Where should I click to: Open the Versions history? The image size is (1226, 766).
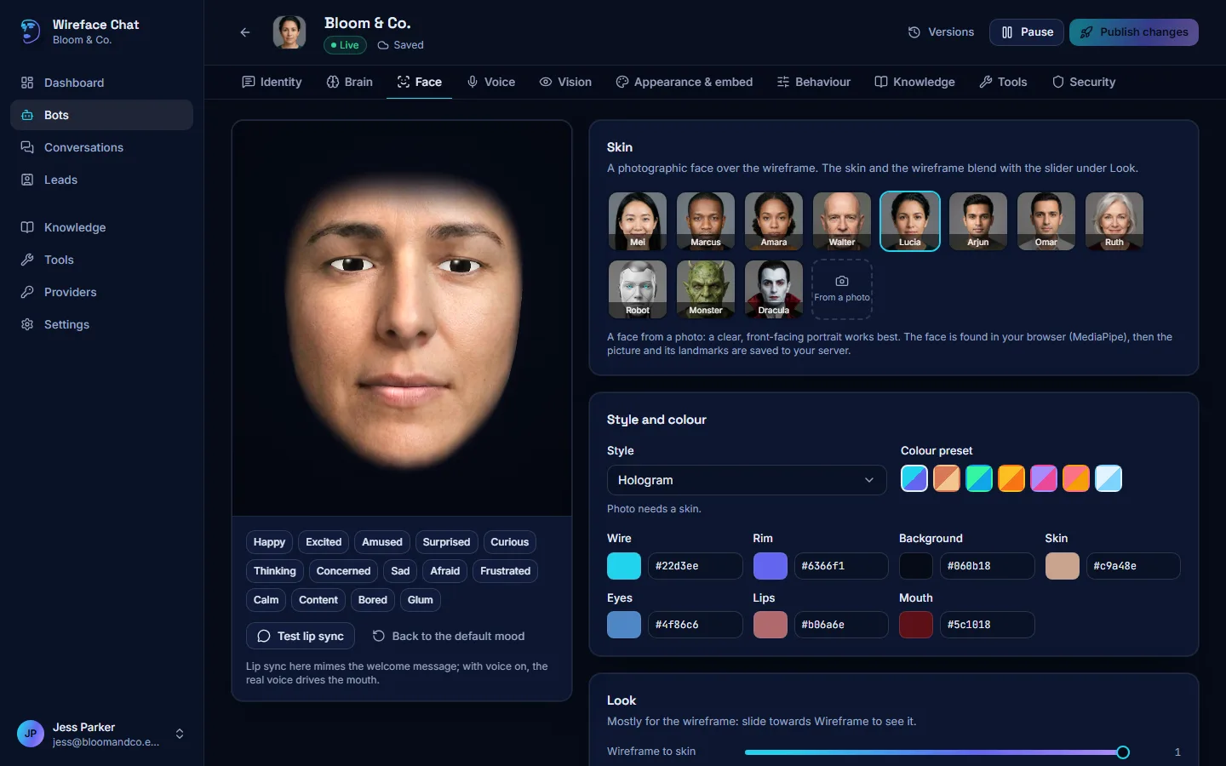pos(941,32)
